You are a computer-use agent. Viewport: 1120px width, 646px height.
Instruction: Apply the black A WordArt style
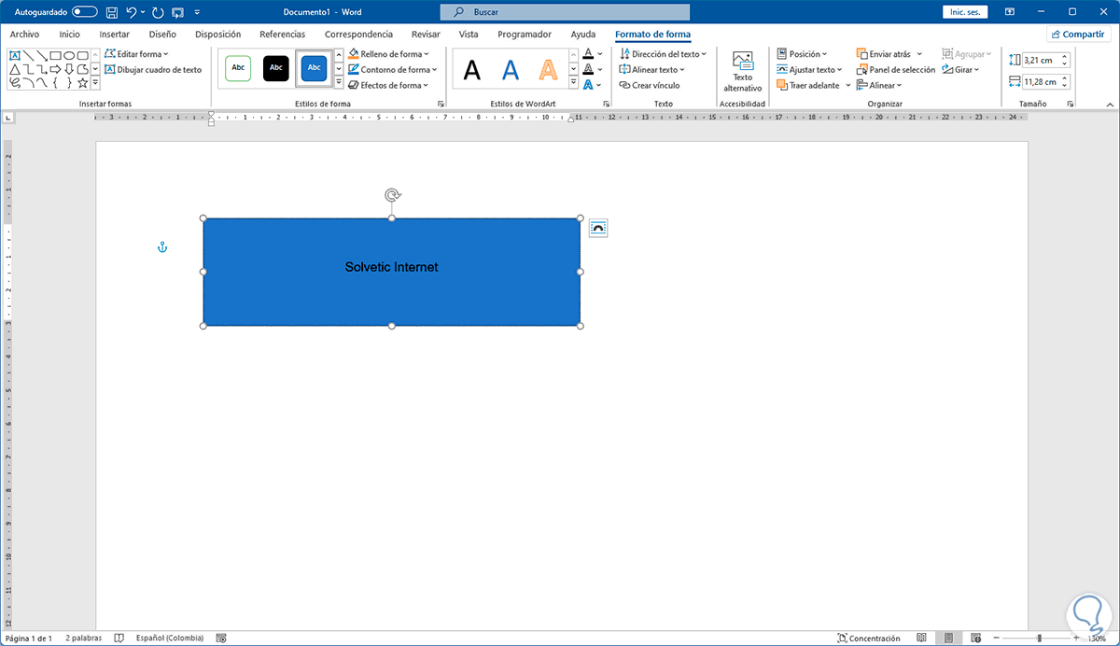tap(473, 70)
